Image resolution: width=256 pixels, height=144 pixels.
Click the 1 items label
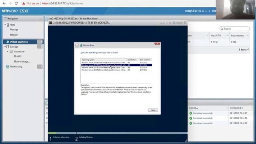pos(243,50)
